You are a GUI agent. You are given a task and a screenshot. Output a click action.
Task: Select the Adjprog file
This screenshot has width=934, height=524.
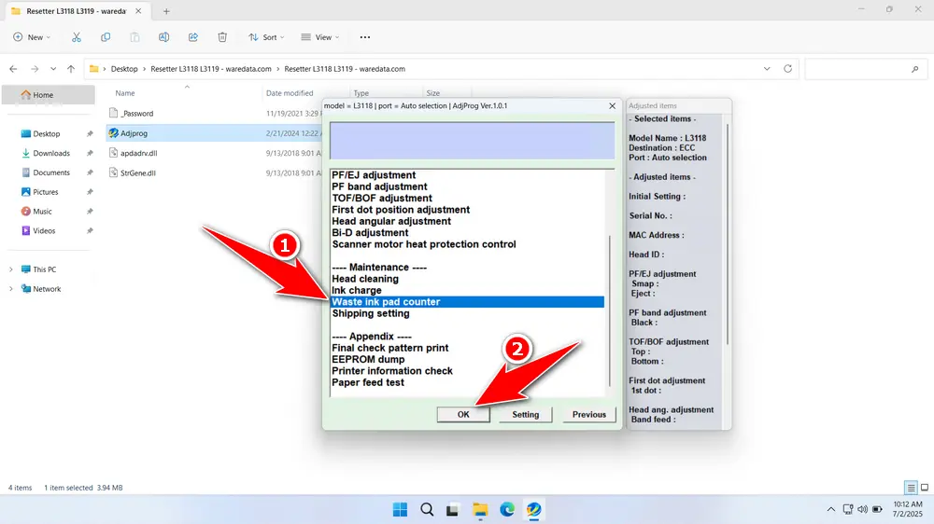[x=134, y=133]
